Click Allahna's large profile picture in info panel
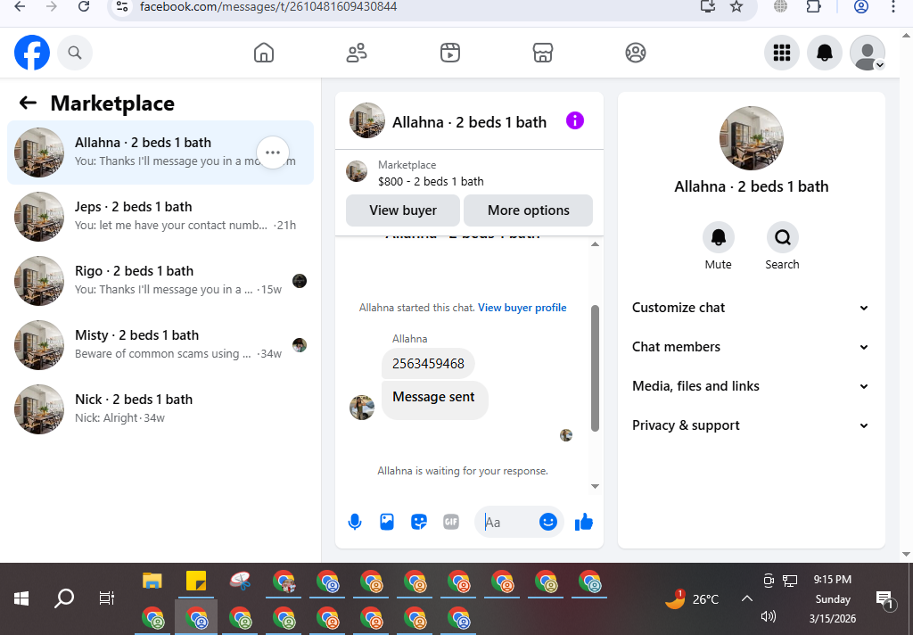The height and width of the screenshot is (635, 913). click(751, 138)
